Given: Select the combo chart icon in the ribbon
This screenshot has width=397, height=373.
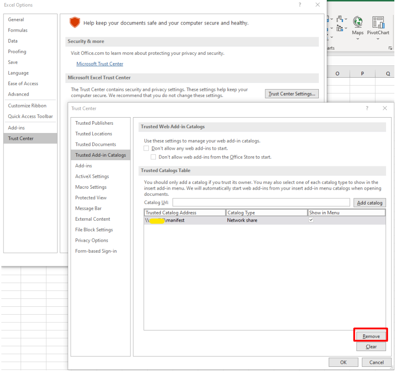Looking at the screenshot, I should tap(339, 29).
